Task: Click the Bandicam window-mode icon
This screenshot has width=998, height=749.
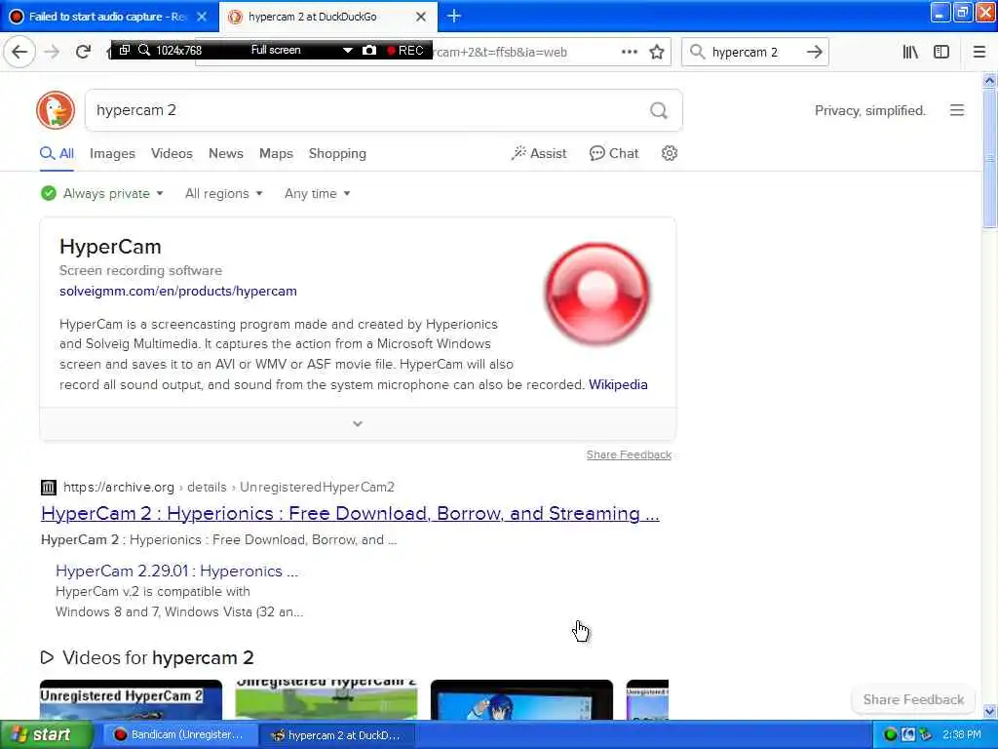Action: click(x=125, y=51)
